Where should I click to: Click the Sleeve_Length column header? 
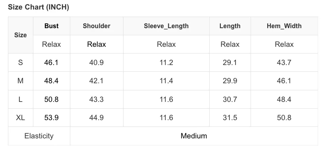click(166, 26)
